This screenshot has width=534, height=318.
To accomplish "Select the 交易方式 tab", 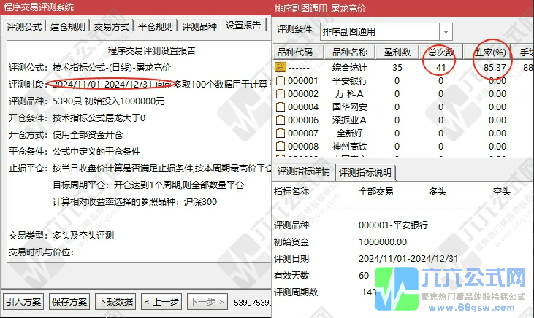I will 112,26.
